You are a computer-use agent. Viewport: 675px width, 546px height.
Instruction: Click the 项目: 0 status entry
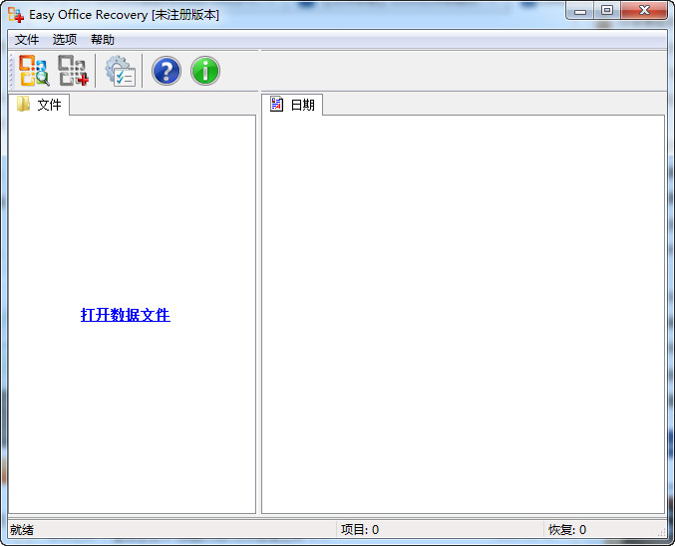pyautogui.click(x=360, y=530)
